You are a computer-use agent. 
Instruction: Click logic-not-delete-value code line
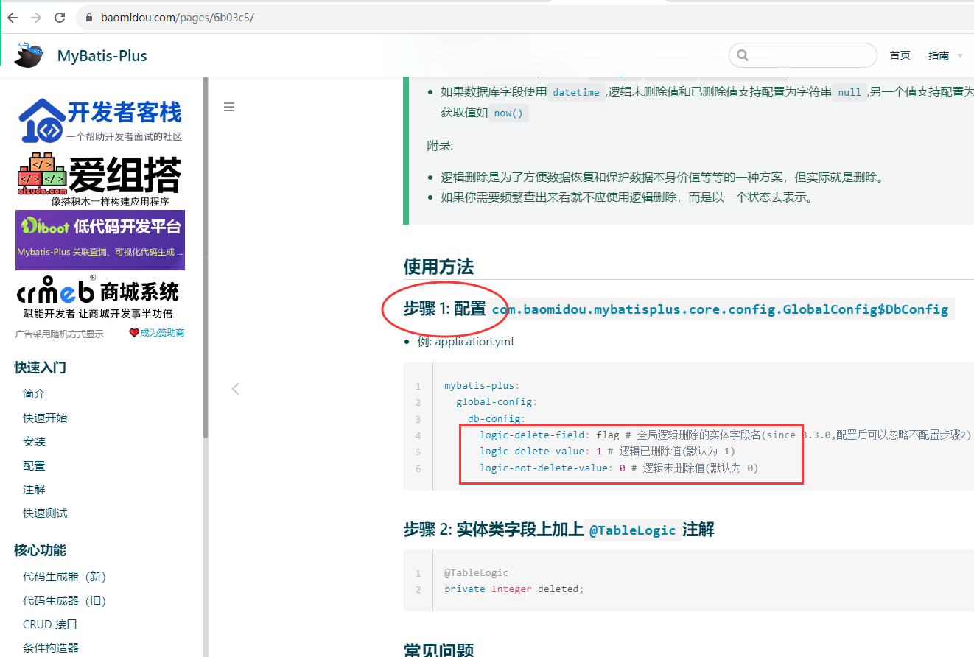coord(619,468)
